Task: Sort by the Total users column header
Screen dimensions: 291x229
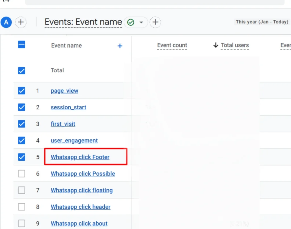Action: 235,45
